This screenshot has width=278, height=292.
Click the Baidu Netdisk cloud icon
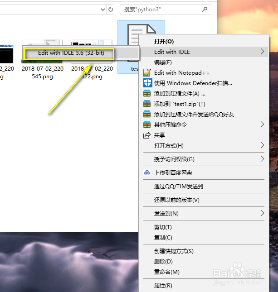147,172
